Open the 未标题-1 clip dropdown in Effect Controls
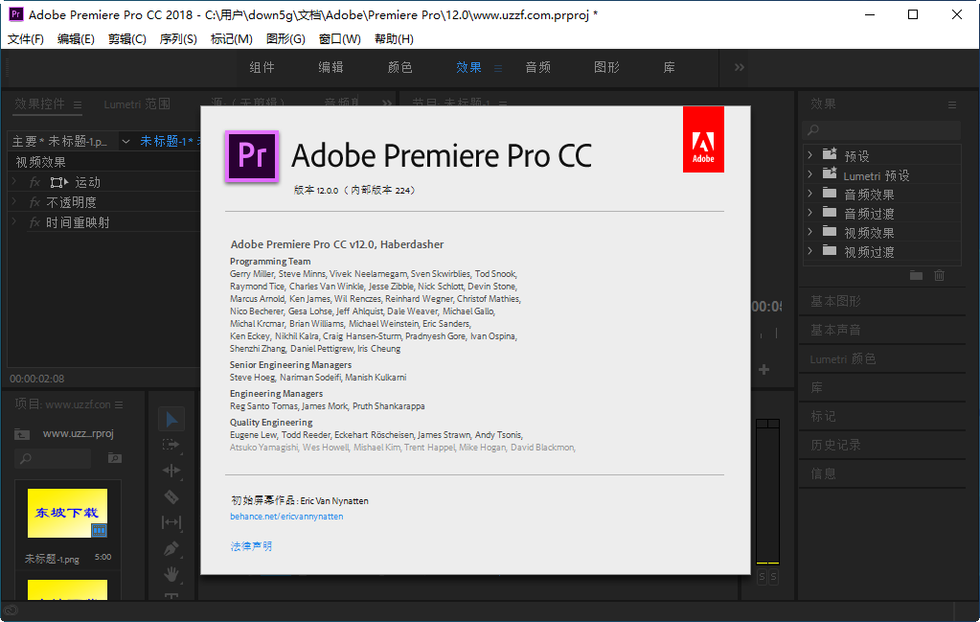This screenshot has height=622, width=980. coord(125,140)
